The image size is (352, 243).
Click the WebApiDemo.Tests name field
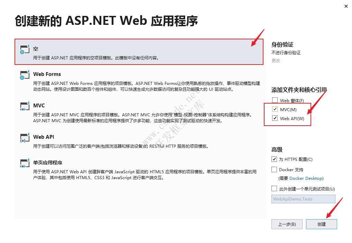pyautogui.click(x=303, y=199)
